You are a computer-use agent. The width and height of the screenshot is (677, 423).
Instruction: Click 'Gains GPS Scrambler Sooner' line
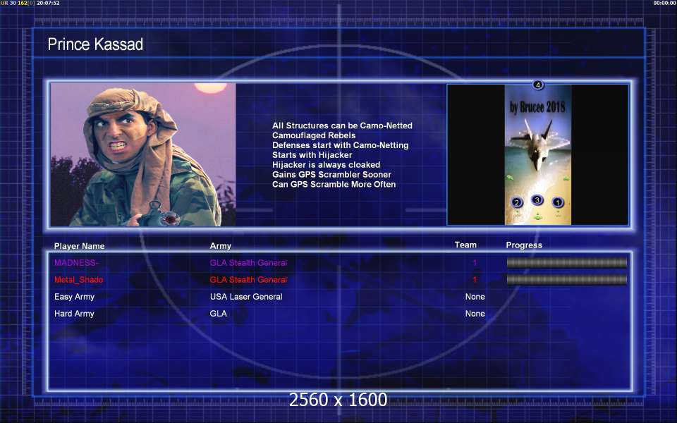click(x=331, y=174)
